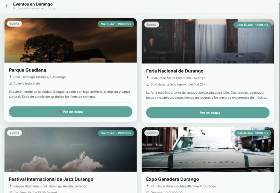Image resolution: width=280 pixels, height=193 pixels.
Task: Open map for Parque Guadiana with Ver en mapa
Action: (71, 112)
